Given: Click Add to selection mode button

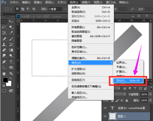Looking at the screenshot, I should tap(23, 9).
